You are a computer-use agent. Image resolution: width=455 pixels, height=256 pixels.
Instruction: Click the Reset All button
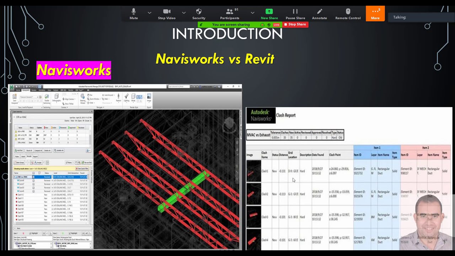click(x=29, y=150)
